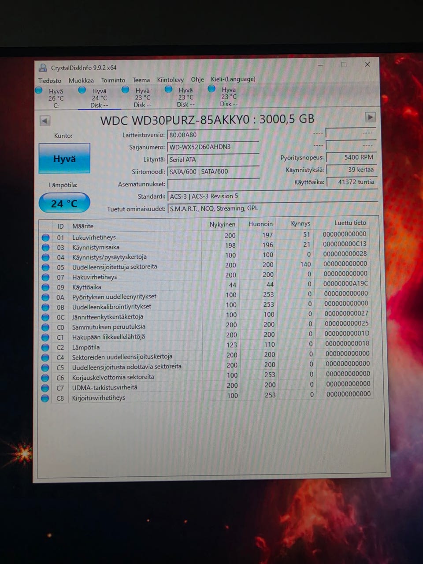Select the UDMA-tarkistusvirheitä attribute text
The height and width of the screenshot is (564, 423).
(105, 387)
